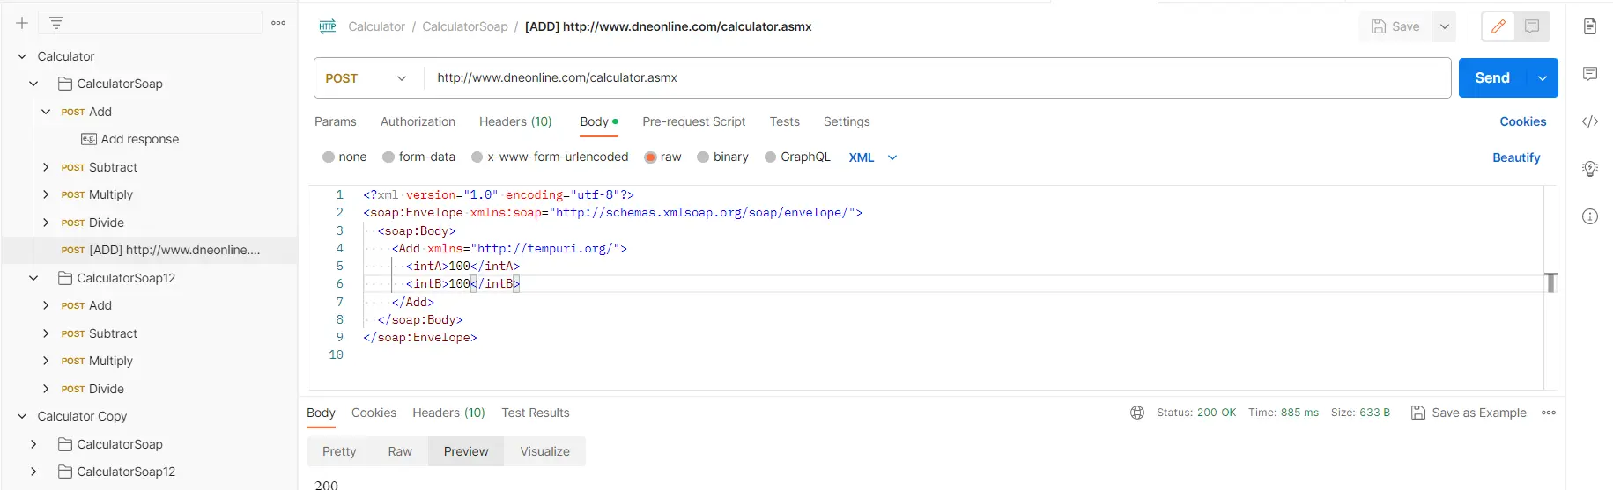This screenshot has height=490, width=1613.
Task: Click the editor vertical scrollbar
Action: click(x=1550, y=287)
